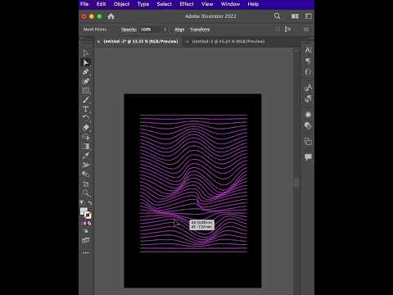Select the Rectangle tool
Screen dimensions: 393x295
pos(86,90)
